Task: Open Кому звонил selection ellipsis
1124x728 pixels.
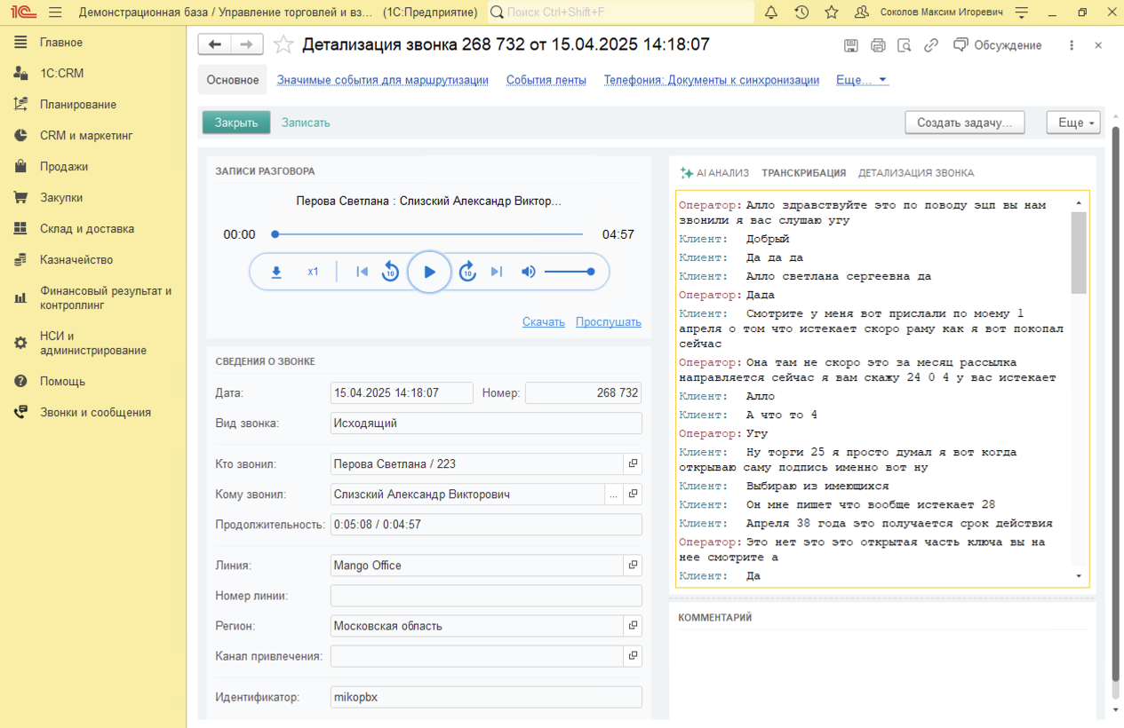Action: 613,495
